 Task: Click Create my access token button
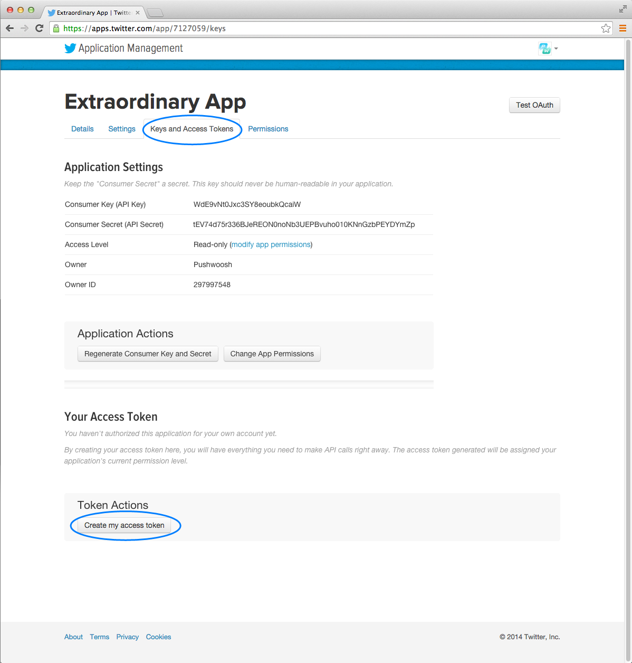tap(125, 525)
